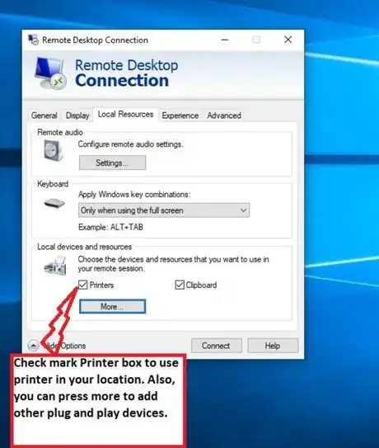Click the 'Choose the devices and resources' description
This screenshot has width=379, height=448.
tap(174, 264)
